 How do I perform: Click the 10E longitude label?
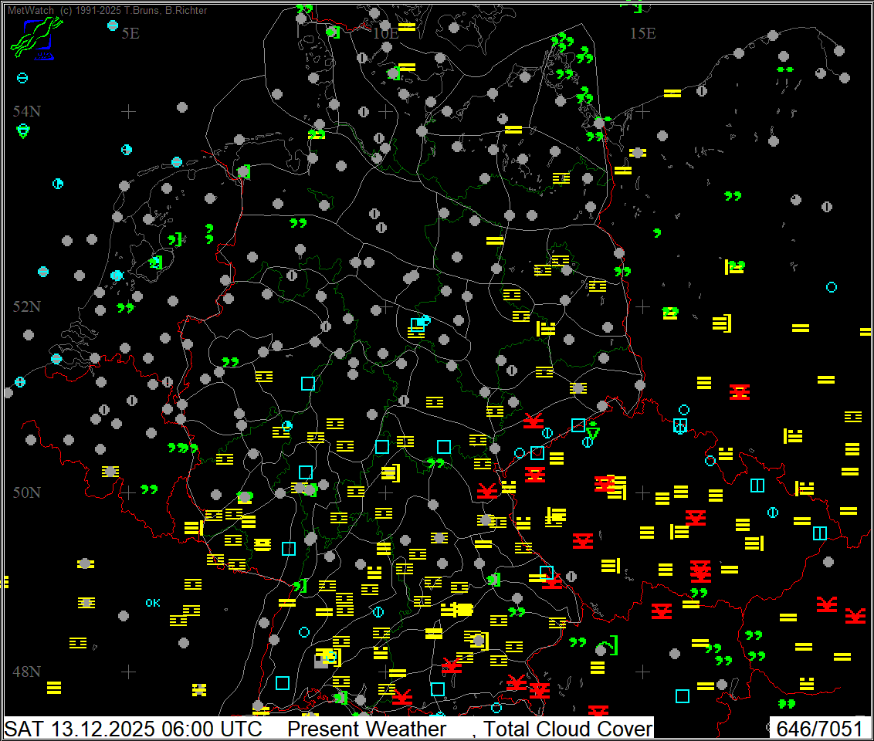(385, 33)
